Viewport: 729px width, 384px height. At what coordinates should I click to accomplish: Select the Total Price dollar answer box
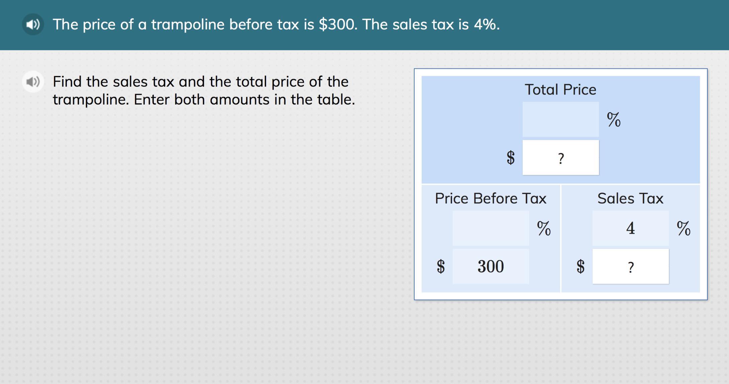[560, 158]
